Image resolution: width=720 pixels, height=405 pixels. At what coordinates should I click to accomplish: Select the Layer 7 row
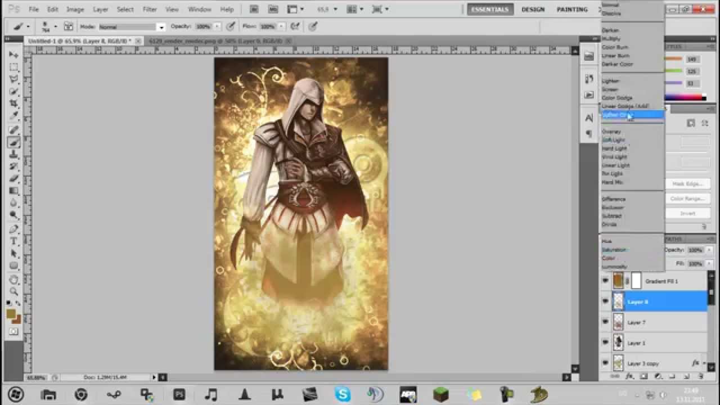point(653,322)
